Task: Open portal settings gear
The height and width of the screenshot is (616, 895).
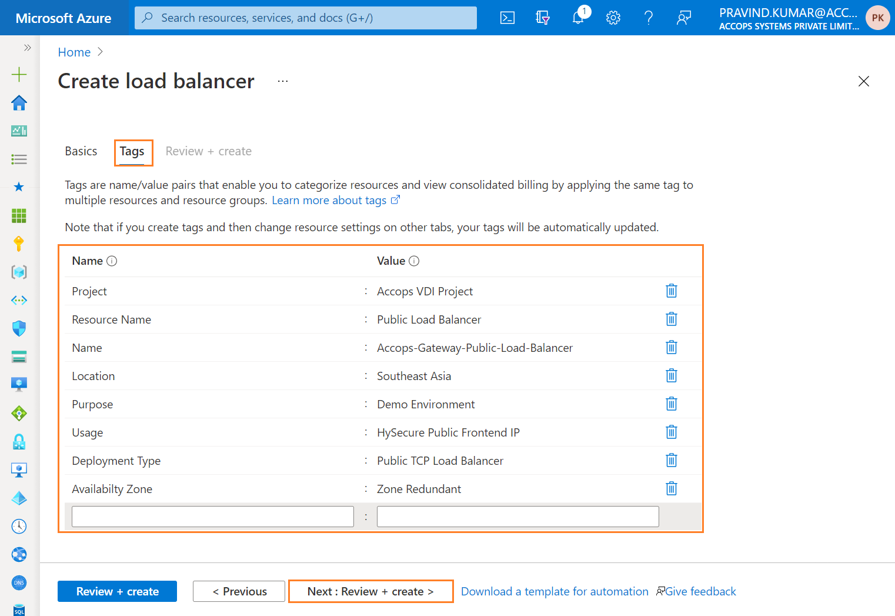Action: click(x=613, y=18)
